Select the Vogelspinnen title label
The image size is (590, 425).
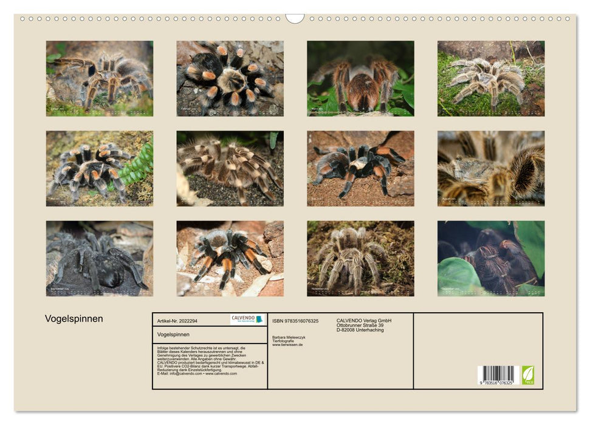coord(73,317)
